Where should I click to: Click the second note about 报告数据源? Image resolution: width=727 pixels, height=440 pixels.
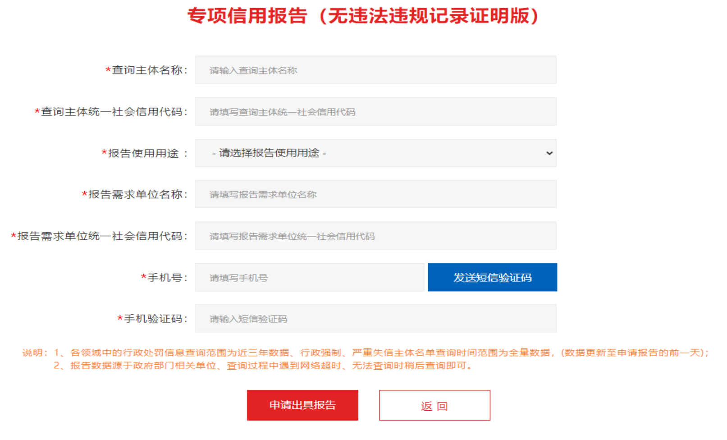(264, 366)
